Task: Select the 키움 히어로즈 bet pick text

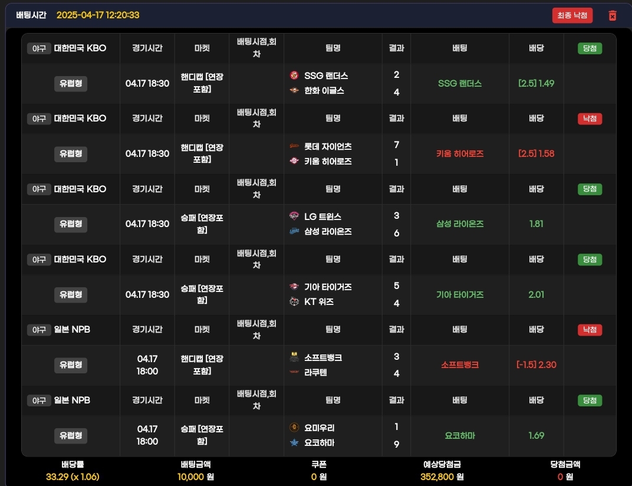Action: (460, 153)
